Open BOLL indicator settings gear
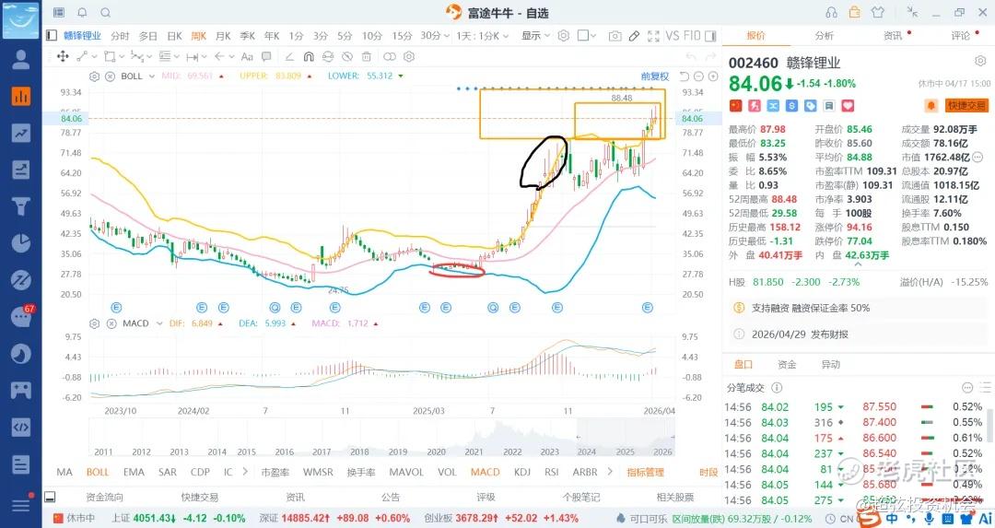This screenshot has width=995, height=528. tap(95, 76)
